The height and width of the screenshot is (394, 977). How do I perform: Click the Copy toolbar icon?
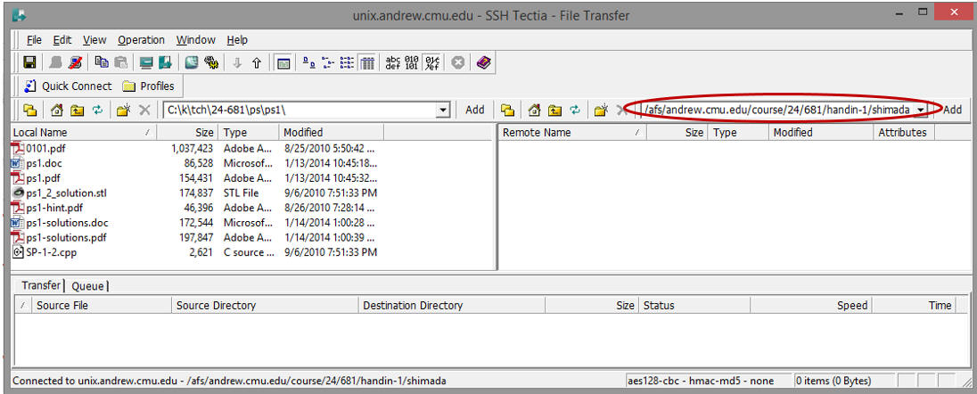(102, 62)
